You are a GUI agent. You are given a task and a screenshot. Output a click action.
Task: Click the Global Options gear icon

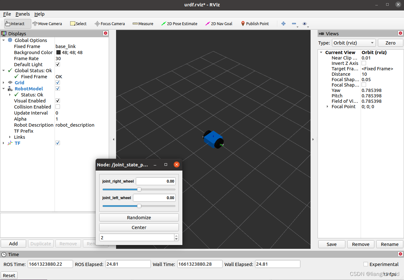[x=10, y=40]
